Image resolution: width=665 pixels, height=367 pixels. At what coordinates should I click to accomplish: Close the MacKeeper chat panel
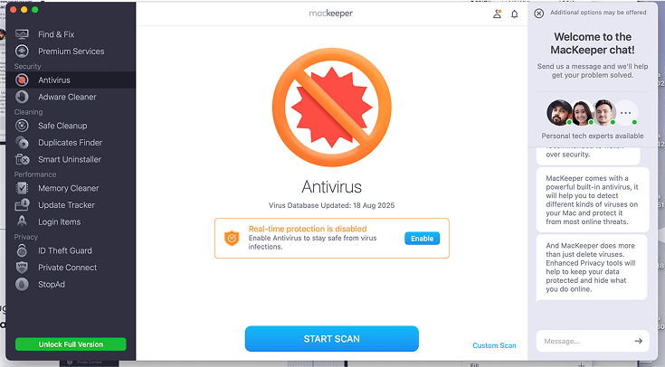click(538, 14)
